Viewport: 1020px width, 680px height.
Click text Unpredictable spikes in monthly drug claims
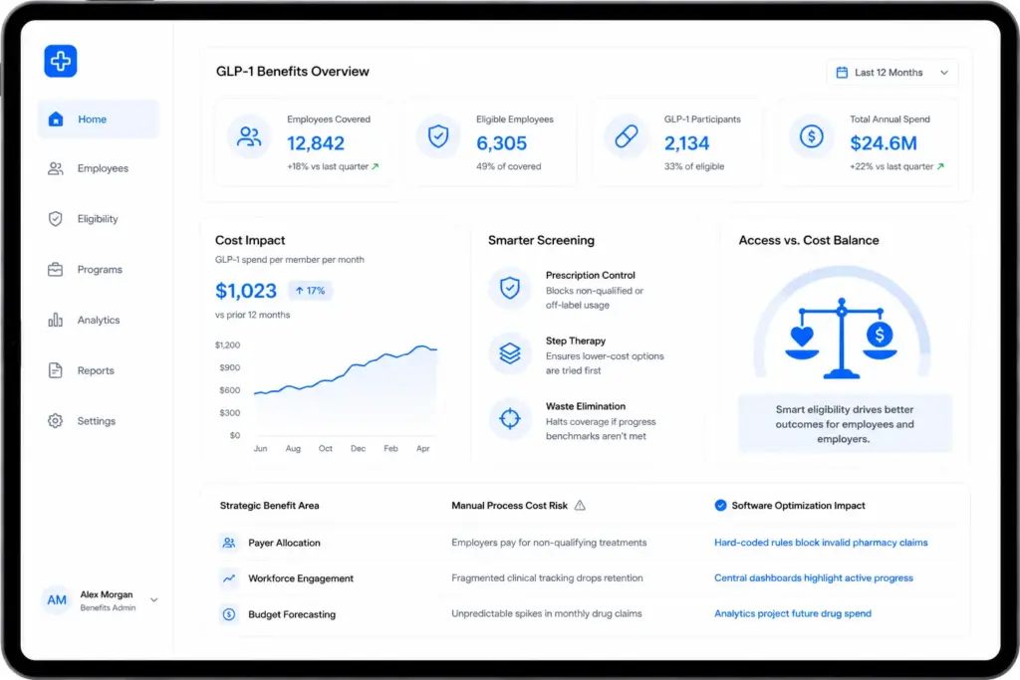pyautogui.click(x=547, y=613)
